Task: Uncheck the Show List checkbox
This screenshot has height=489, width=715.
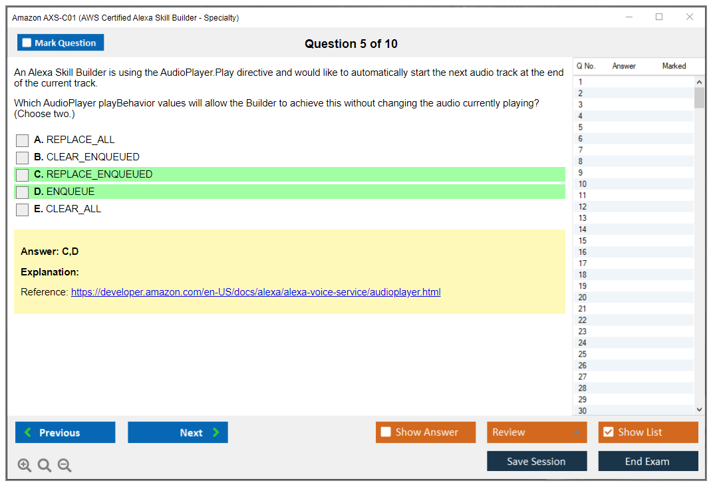Action: point(608,432)
